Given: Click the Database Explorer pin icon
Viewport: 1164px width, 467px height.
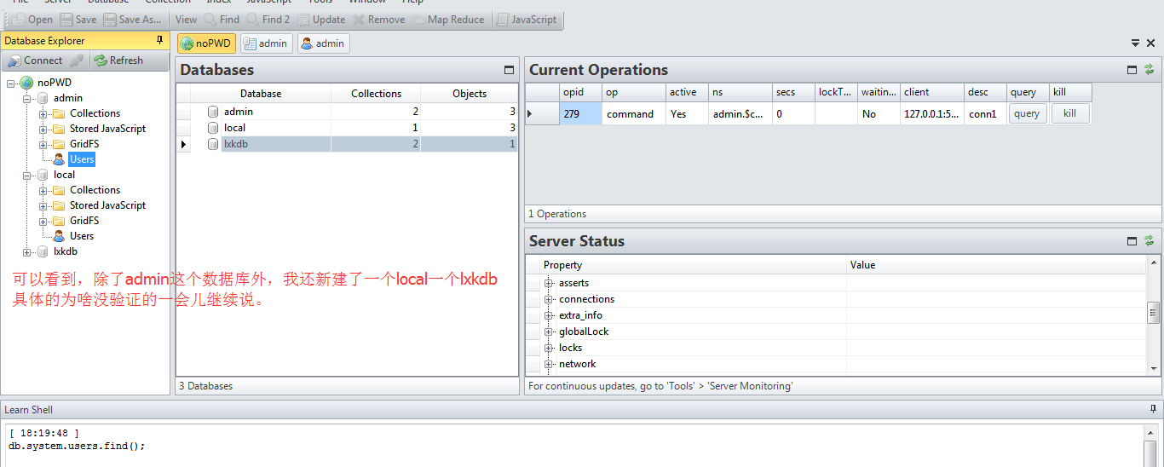Looking at the screenshot, I should coord(159,40).
